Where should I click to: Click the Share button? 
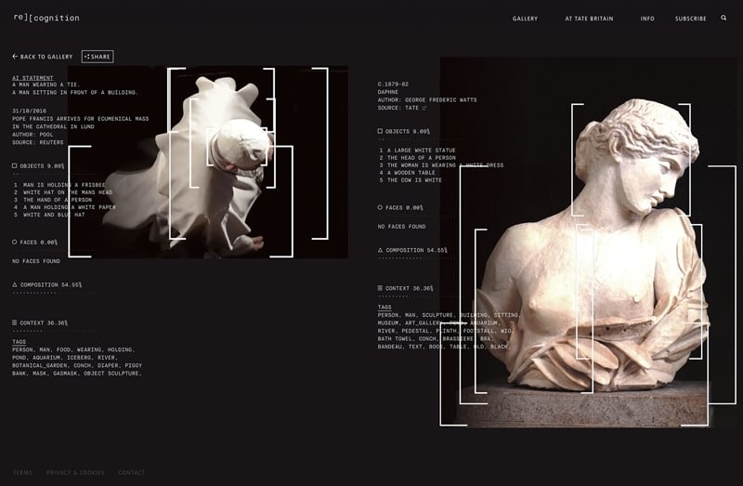click(x=98, y=57)
